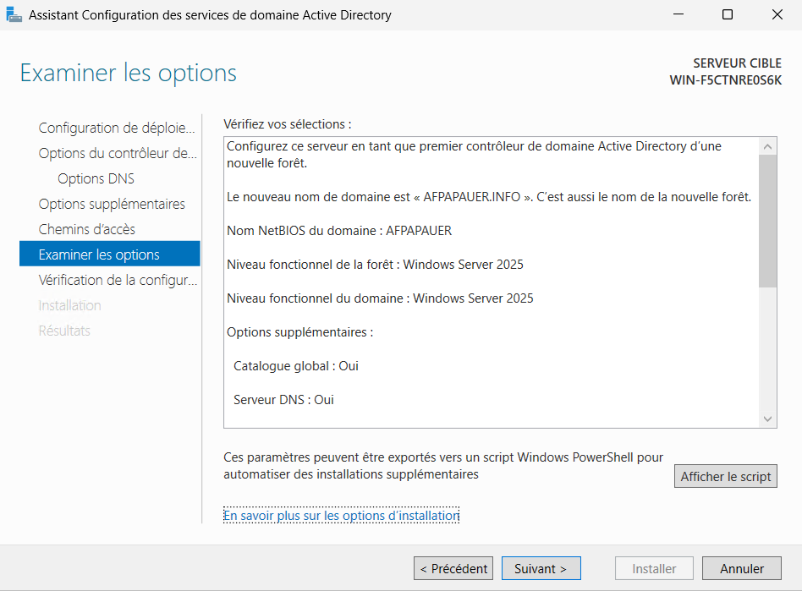Viewport: 802px width, 591px height.
Task: Close the Active Directory assistant window
Action: pyautogui.click(x=777, y=15)
